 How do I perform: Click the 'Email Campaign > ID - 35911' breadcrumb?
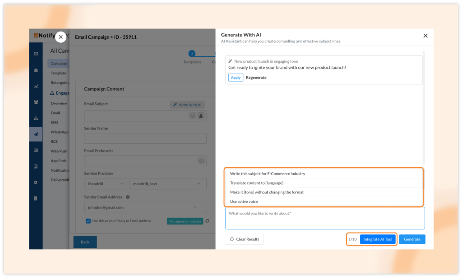[x=106, y=37]
